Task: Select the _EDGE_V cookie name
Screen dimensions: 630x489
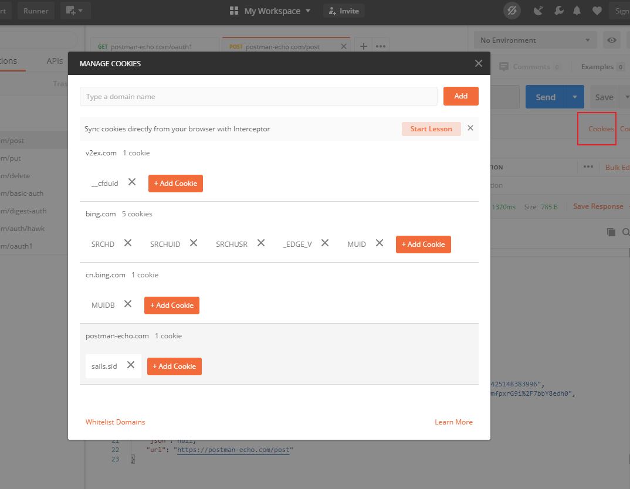Action: pyautogui.click(x=297, y=244)
